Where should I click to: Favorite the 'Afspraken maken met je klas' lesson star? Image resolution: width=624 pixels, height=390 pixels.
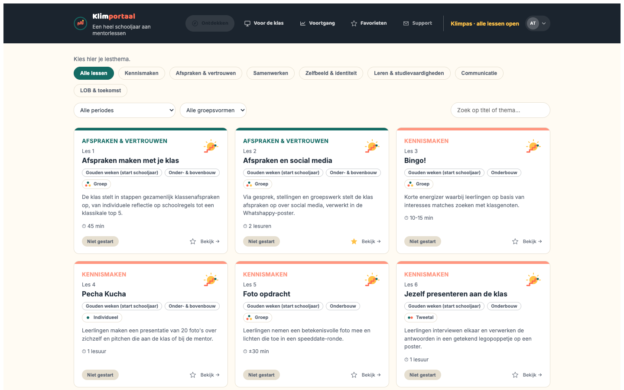pos(193,241)
